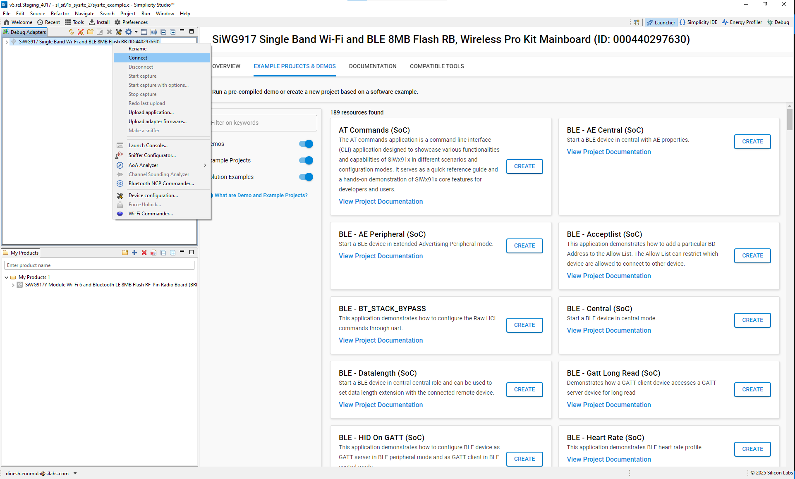Switch to Energy Profiler perspective
The width and height of the screenshot is (795, 479).
point(742,22)
